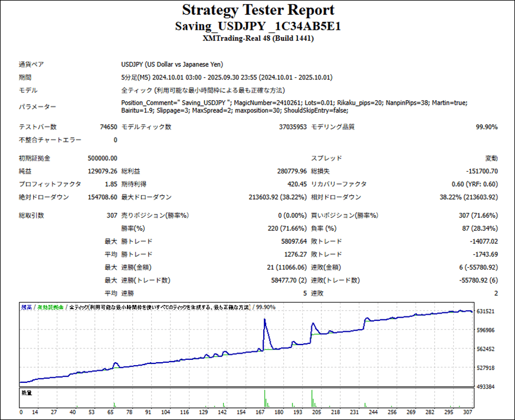Image resolution: width=515 pixels, height=420 pixels.
Task: Click the tallest spike on balance curve
Action: click(265, 320)
